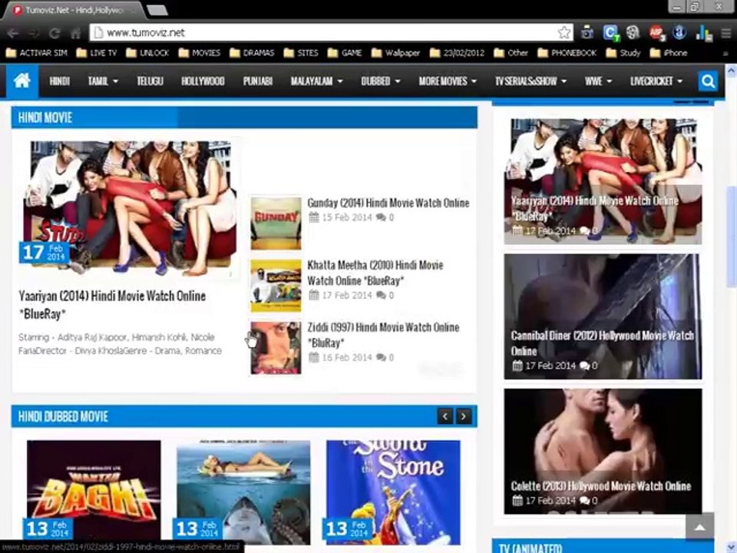
Task: Open the ACTIVAR SIM bookmark folder
Action: tap(36, 53)
